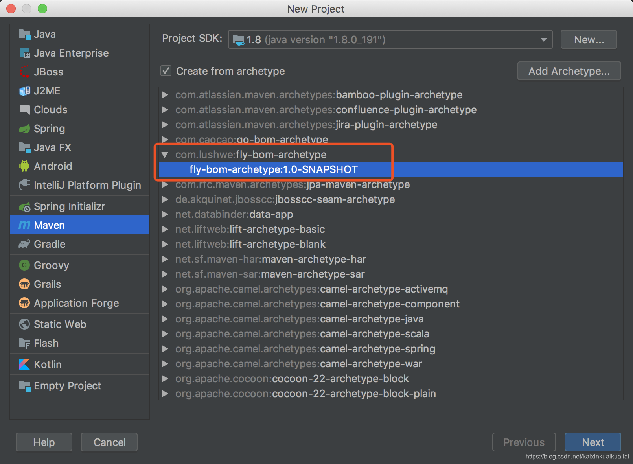This screenshot has width=633, height=464.
Task: Click the Static Web globe icon
Action: (x=24, y=324)
